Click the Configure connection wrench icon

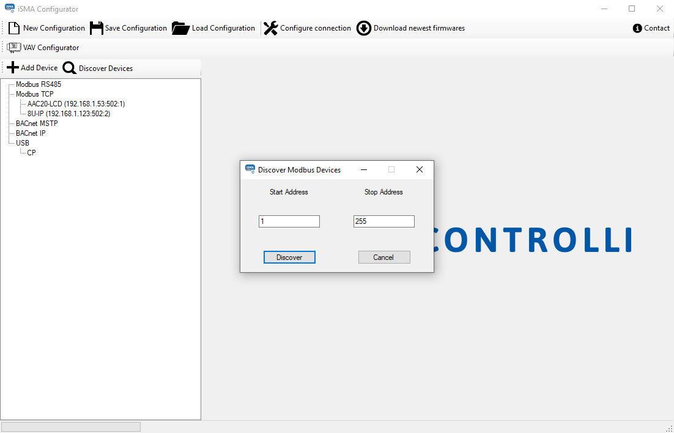coord(270,28)
